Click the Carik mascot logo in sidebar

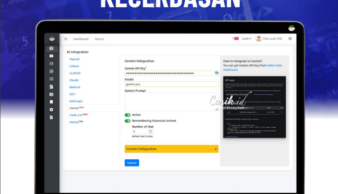(x=51, y=39)
